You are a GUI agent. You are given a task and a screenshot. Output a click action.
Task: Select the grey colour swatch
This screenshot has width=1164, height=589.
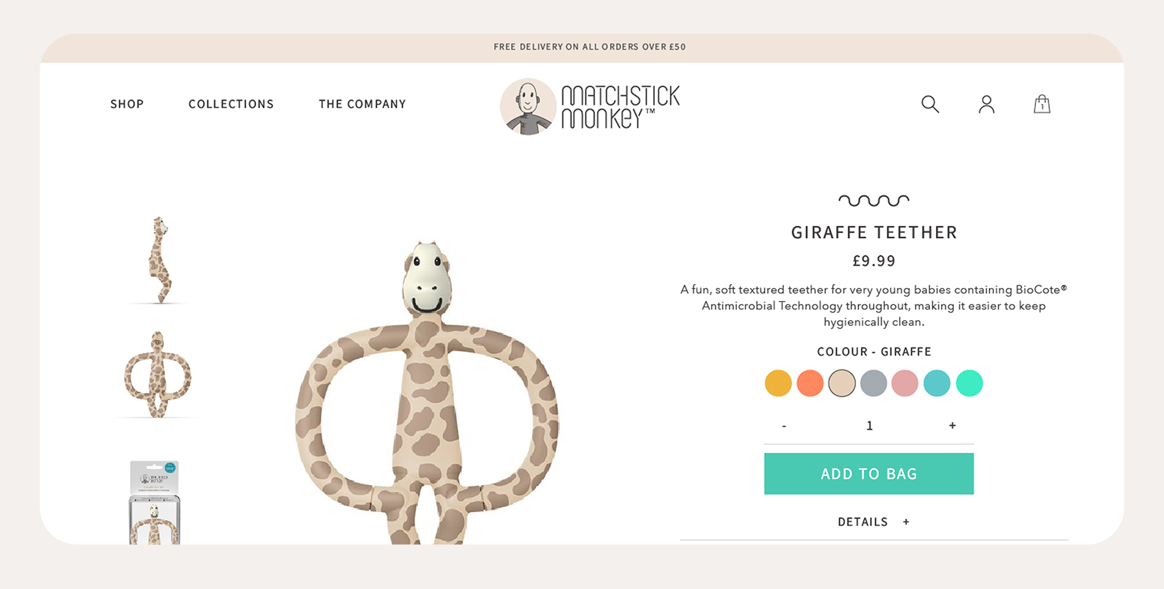[874, 383]
